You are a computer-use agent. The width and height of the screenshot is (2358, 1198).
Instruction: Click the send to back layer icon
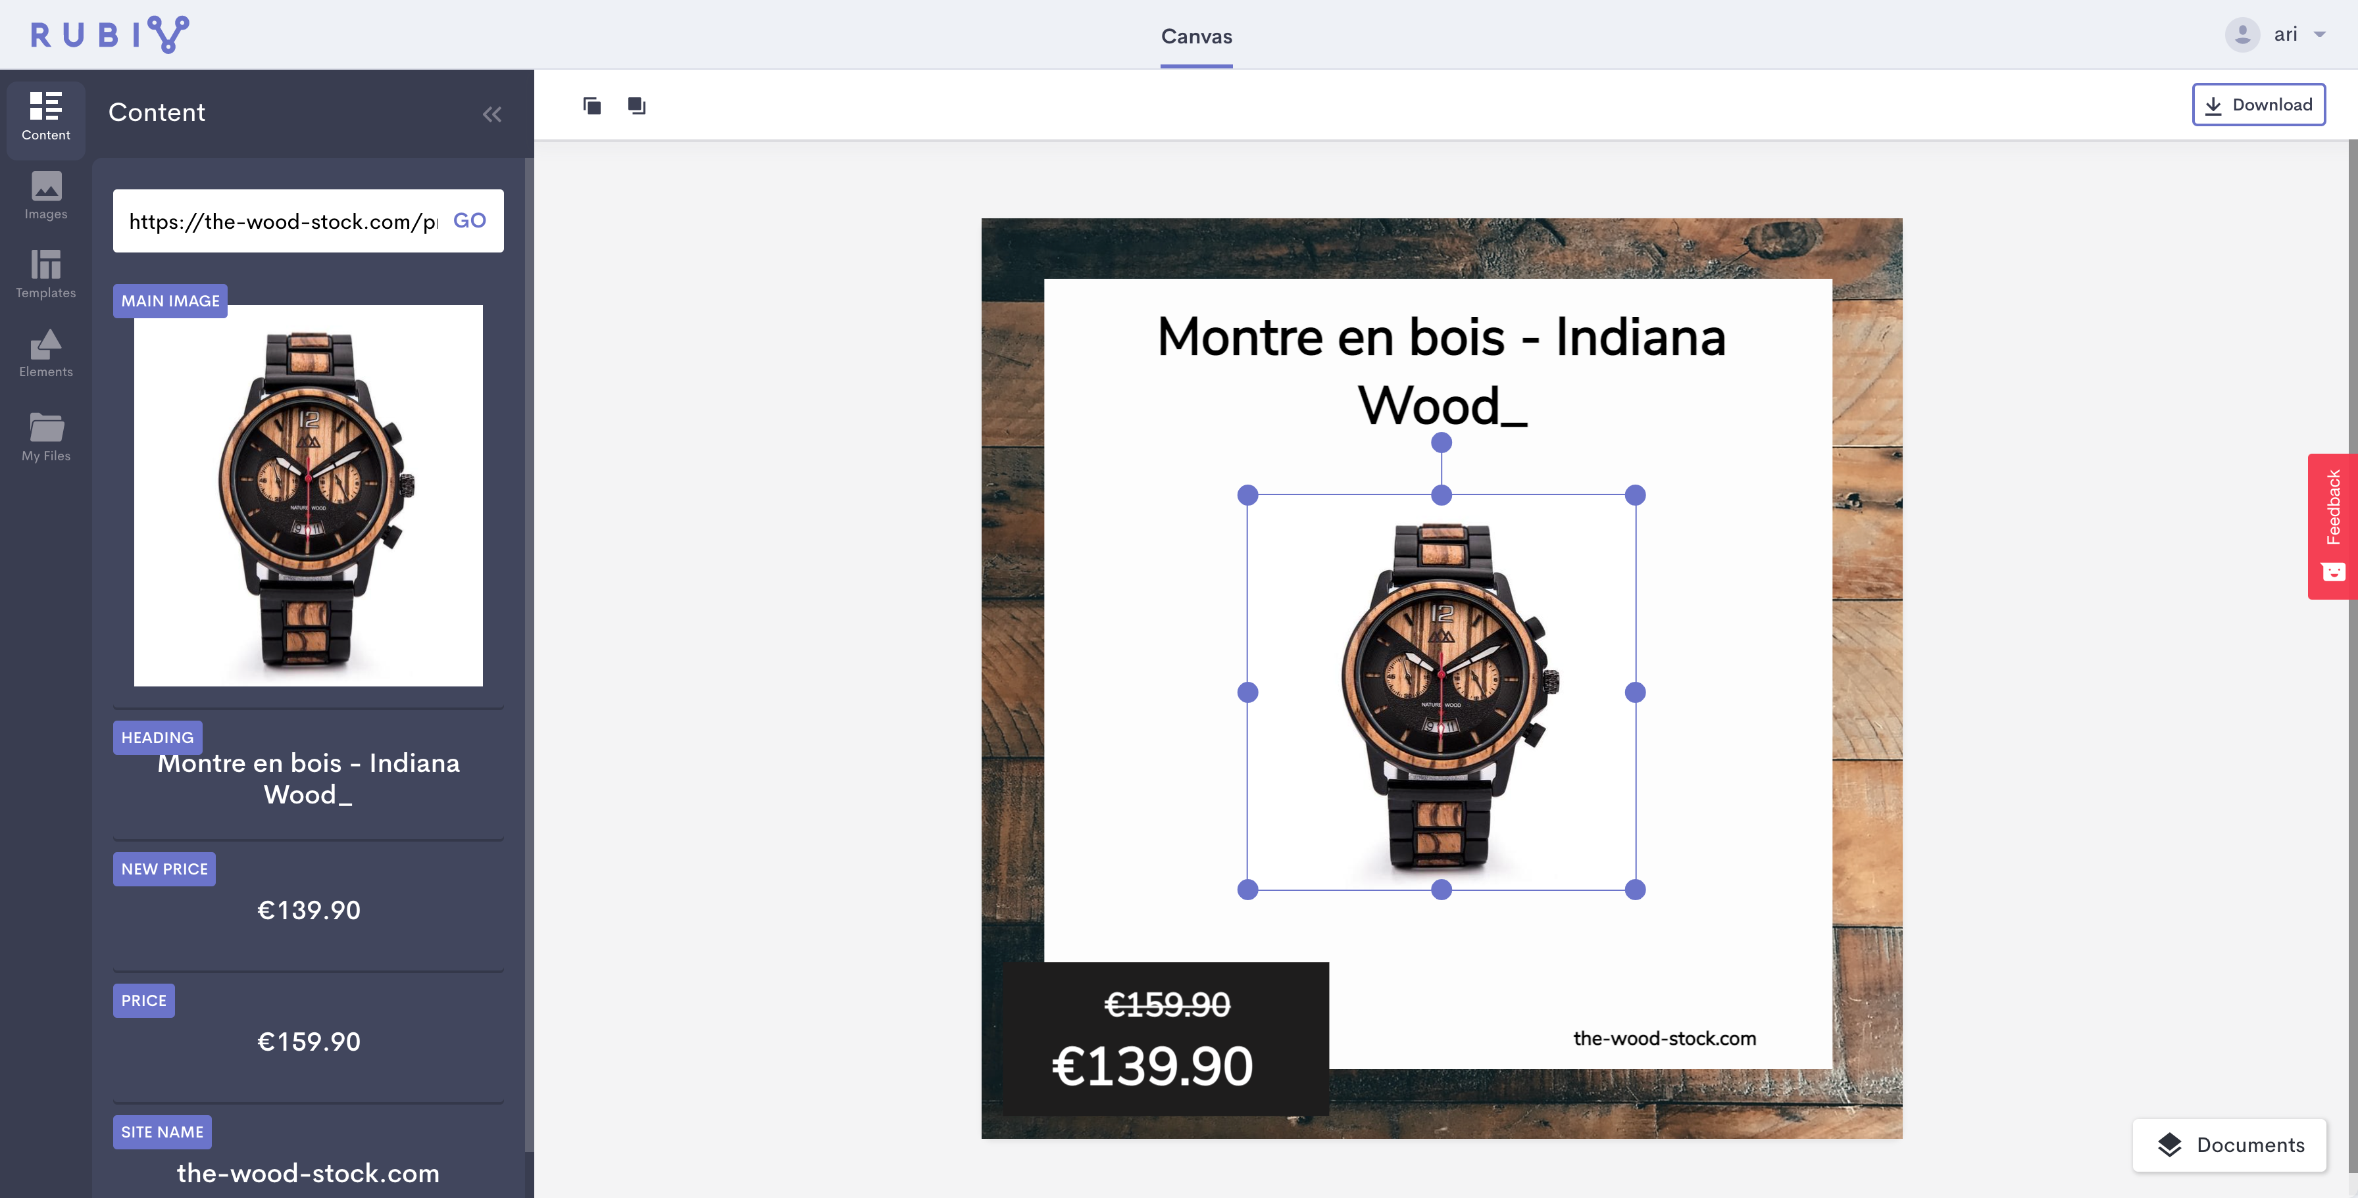(592, 106)
